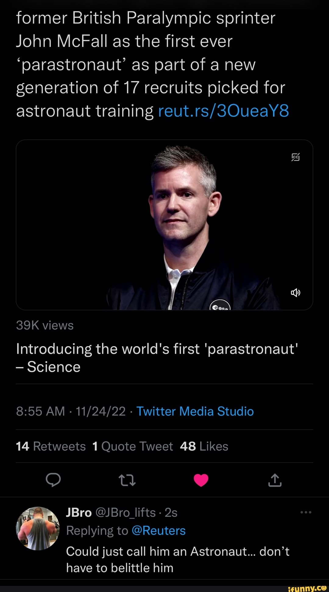View the 14 Retweets list
This screenshot has width=329, height=592.
51,446
